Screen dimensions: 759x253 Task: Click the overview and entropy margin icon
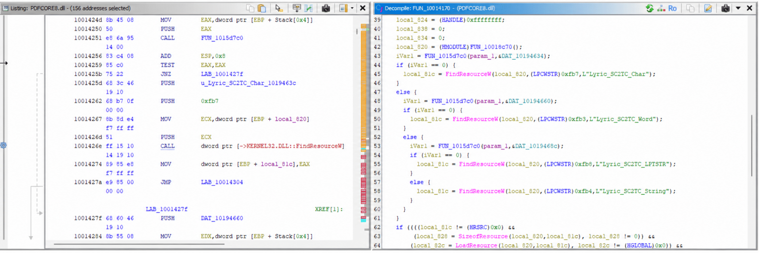343,8
